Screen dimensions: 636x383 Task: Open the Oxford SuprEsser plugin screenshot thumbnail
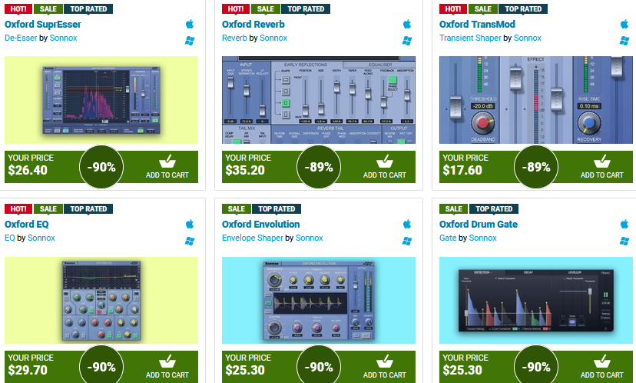pos(101,100)
